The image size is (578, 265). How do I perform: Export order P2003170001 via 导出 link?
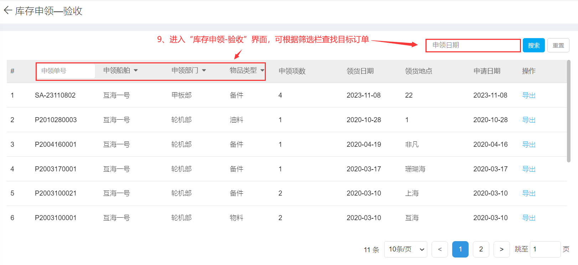coord(529,169)
